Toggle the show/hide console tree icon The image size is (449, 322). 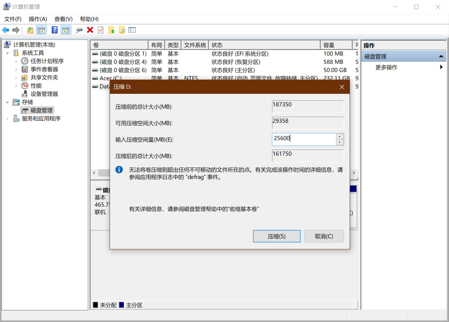point(41,30)
